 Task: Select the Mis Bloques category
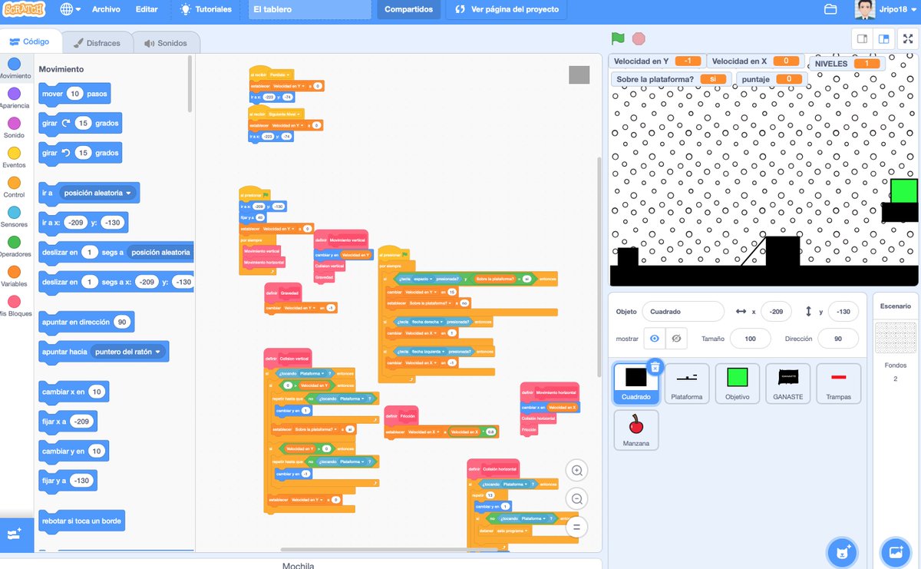point(14,306)
